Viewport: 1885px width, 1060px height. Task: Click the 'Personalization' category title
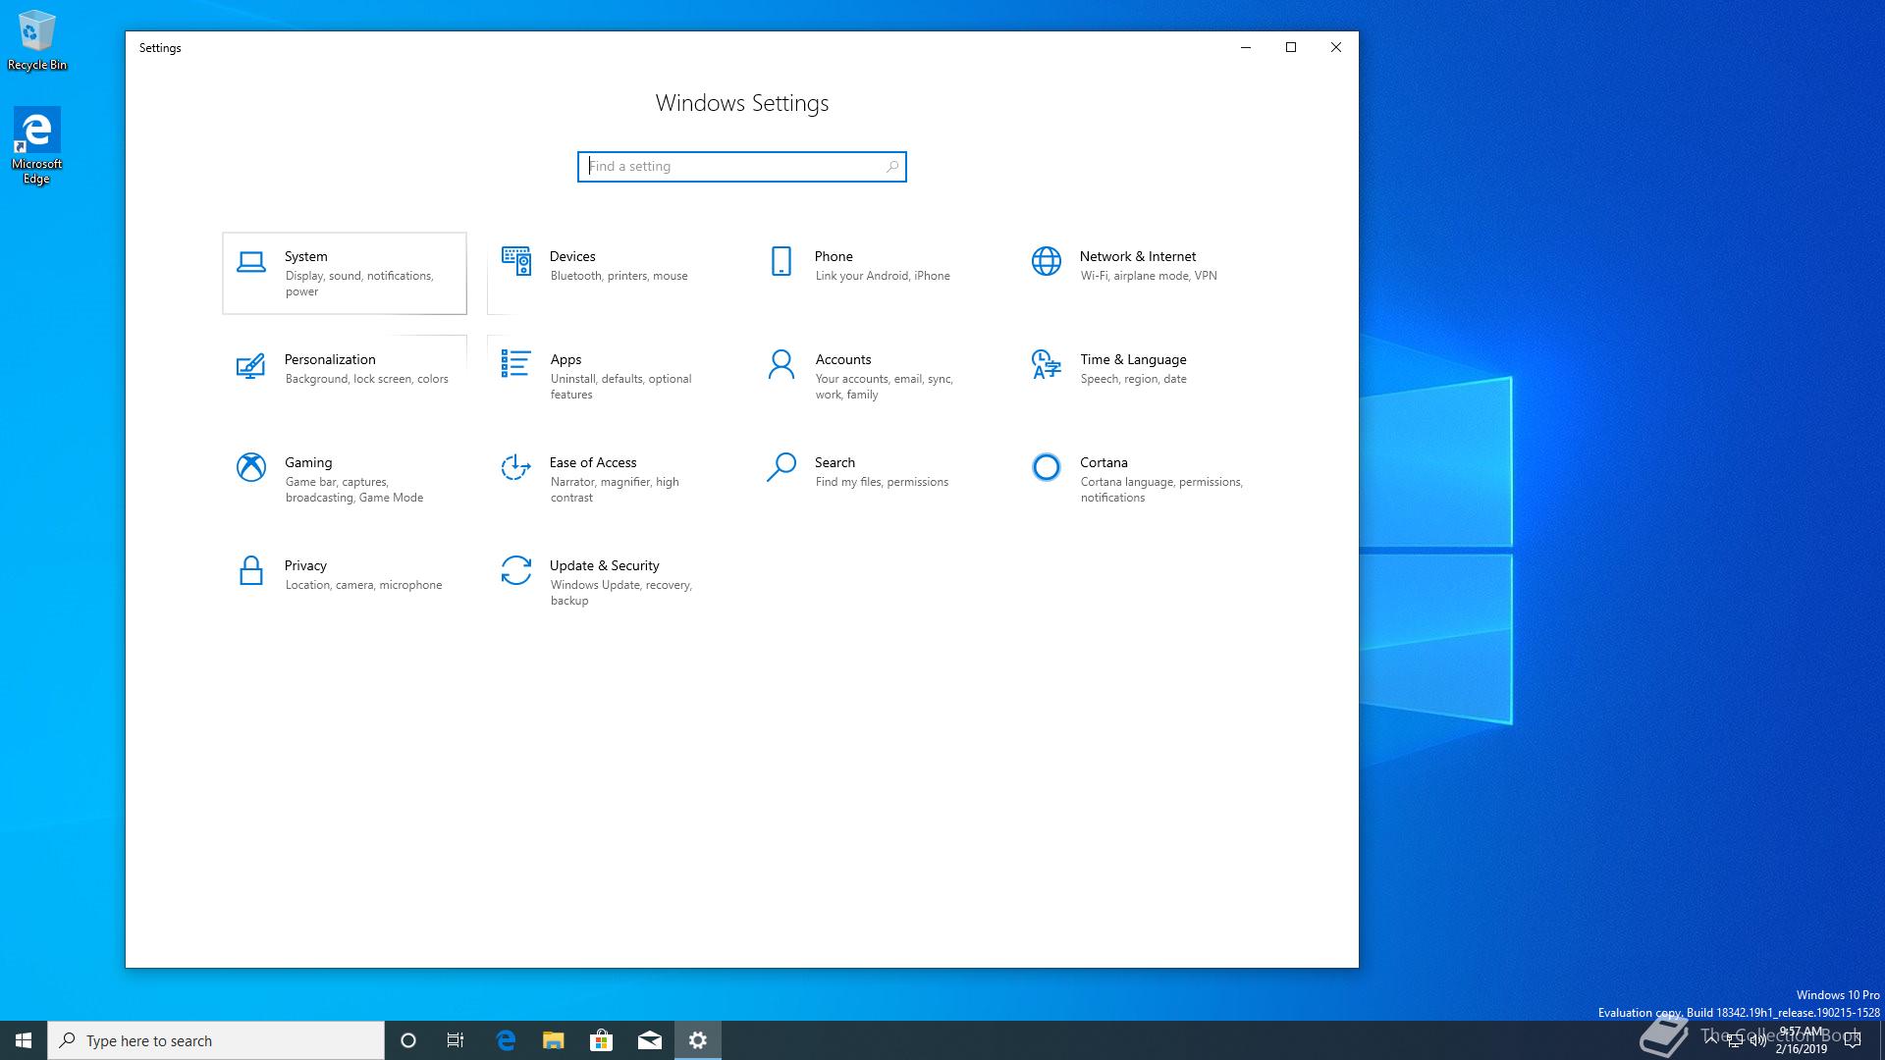click(x=330, y=359)
